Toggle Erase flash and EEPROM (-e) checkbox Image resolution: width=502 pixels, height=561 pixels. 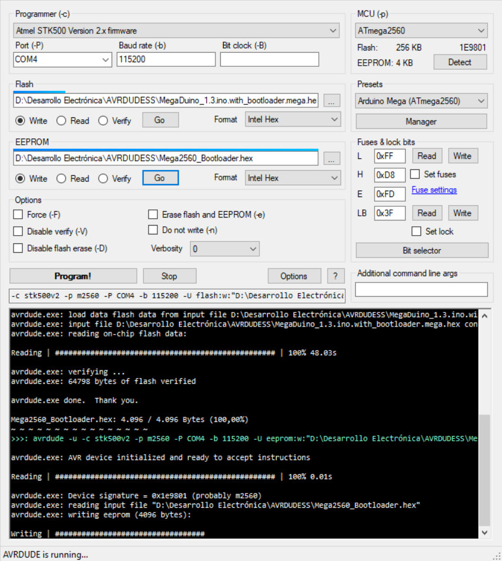coord(153,215)
